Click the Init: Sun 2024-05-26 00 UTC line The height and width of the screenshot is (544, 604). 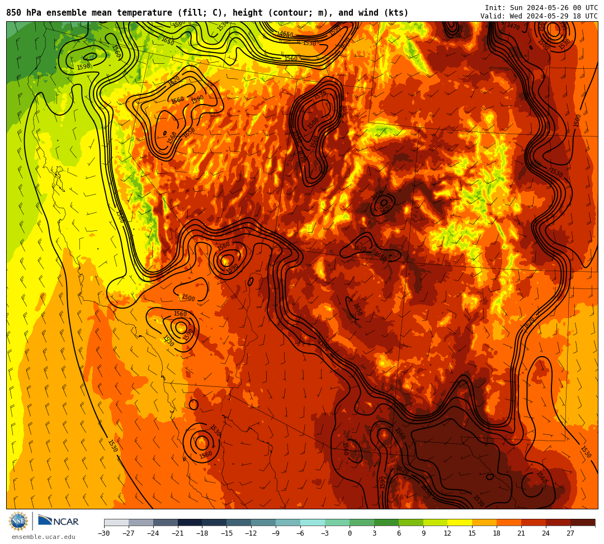pyautogui.click(x=541, y=8)
